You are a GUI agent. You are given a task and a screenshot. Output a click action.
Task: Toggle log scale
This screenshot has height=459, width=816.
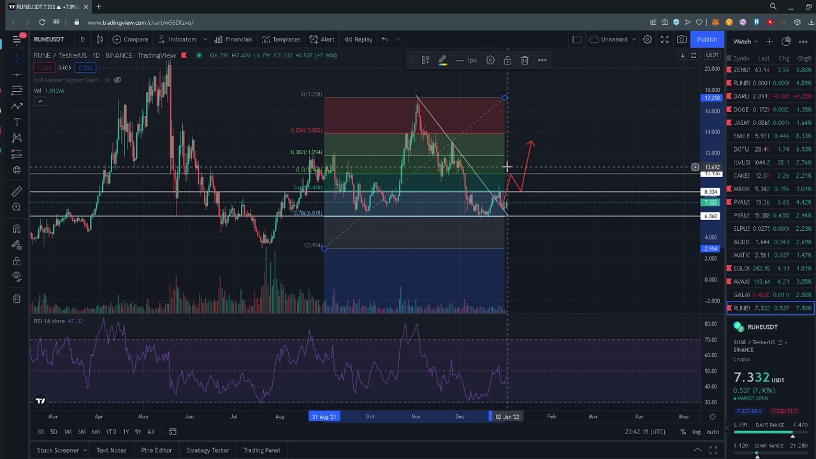pyautogui.click(x=696, y=432)
